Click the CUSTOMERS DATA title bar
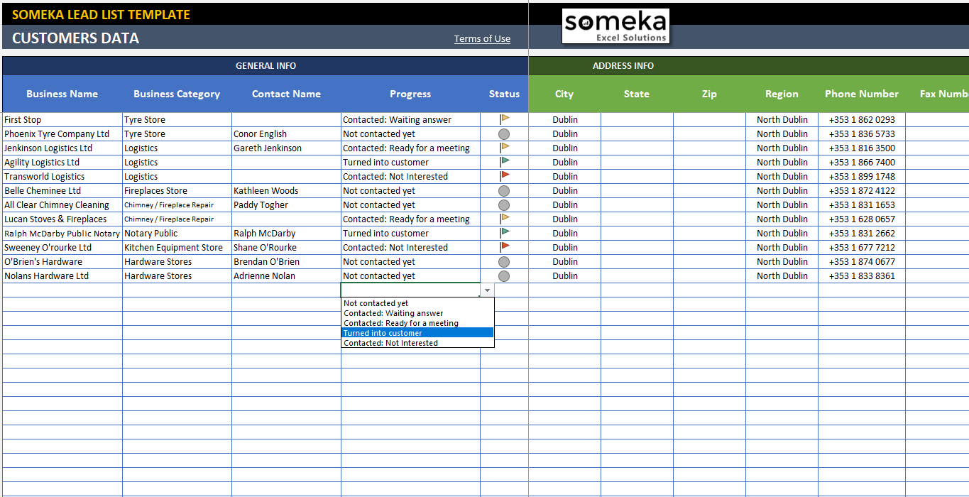 point(75,38)
